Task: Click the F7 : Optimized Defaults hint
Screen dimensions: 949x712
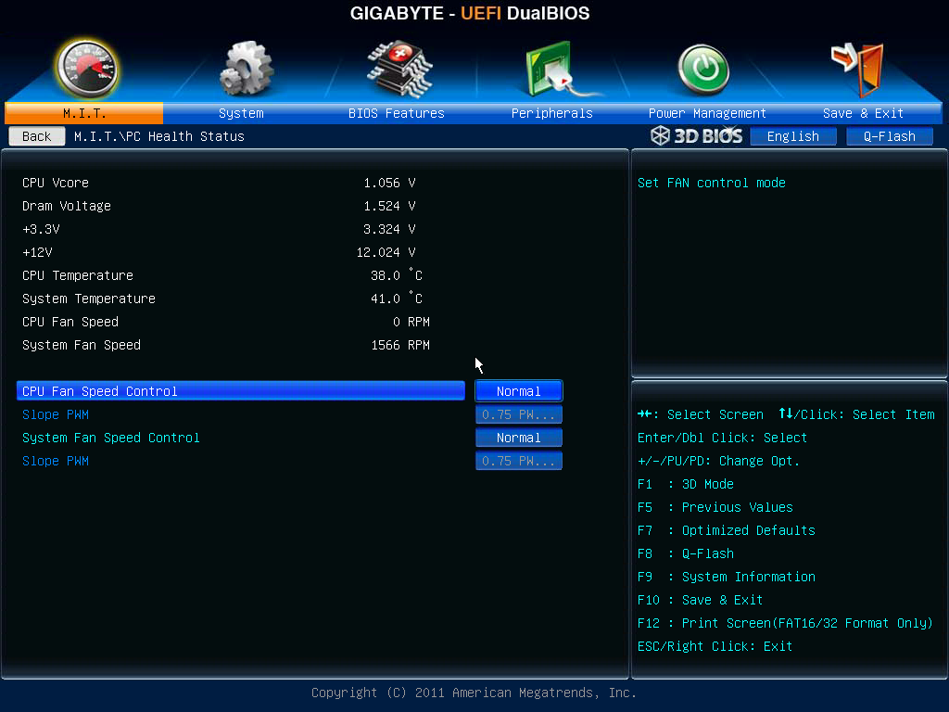Action: pyautogui.click(x=727, y=530)
